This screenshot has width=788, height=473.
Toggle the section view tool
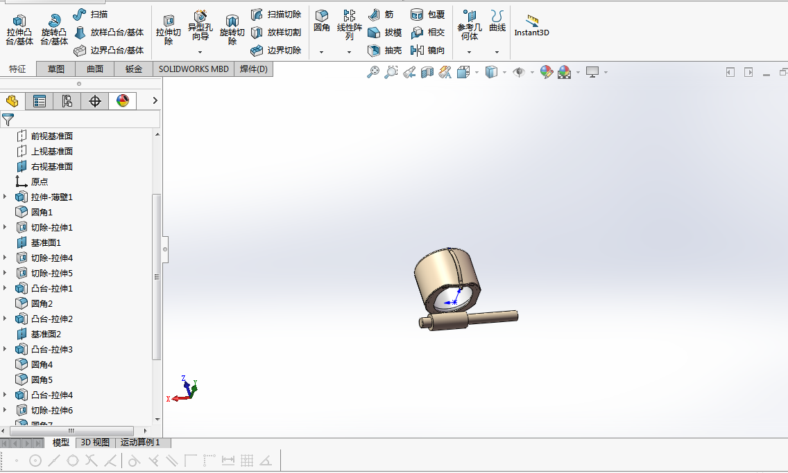pyautogui.click(x=427, y=72)
